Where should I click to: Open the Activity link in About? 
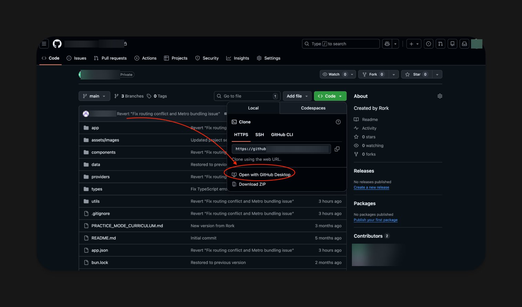[x=365, y=128]
